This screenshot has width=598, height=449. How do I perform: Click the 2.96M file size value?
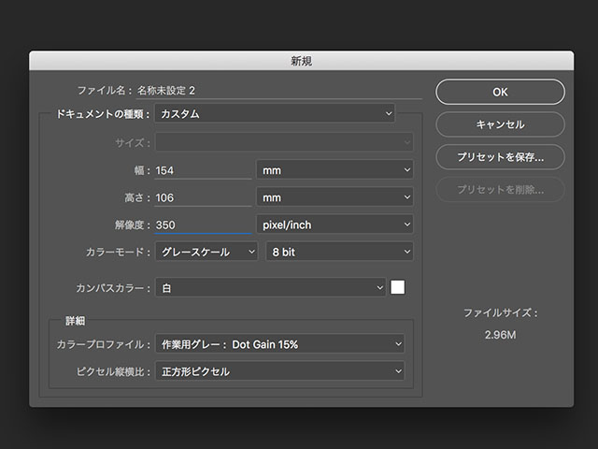[x=500, y=335]
